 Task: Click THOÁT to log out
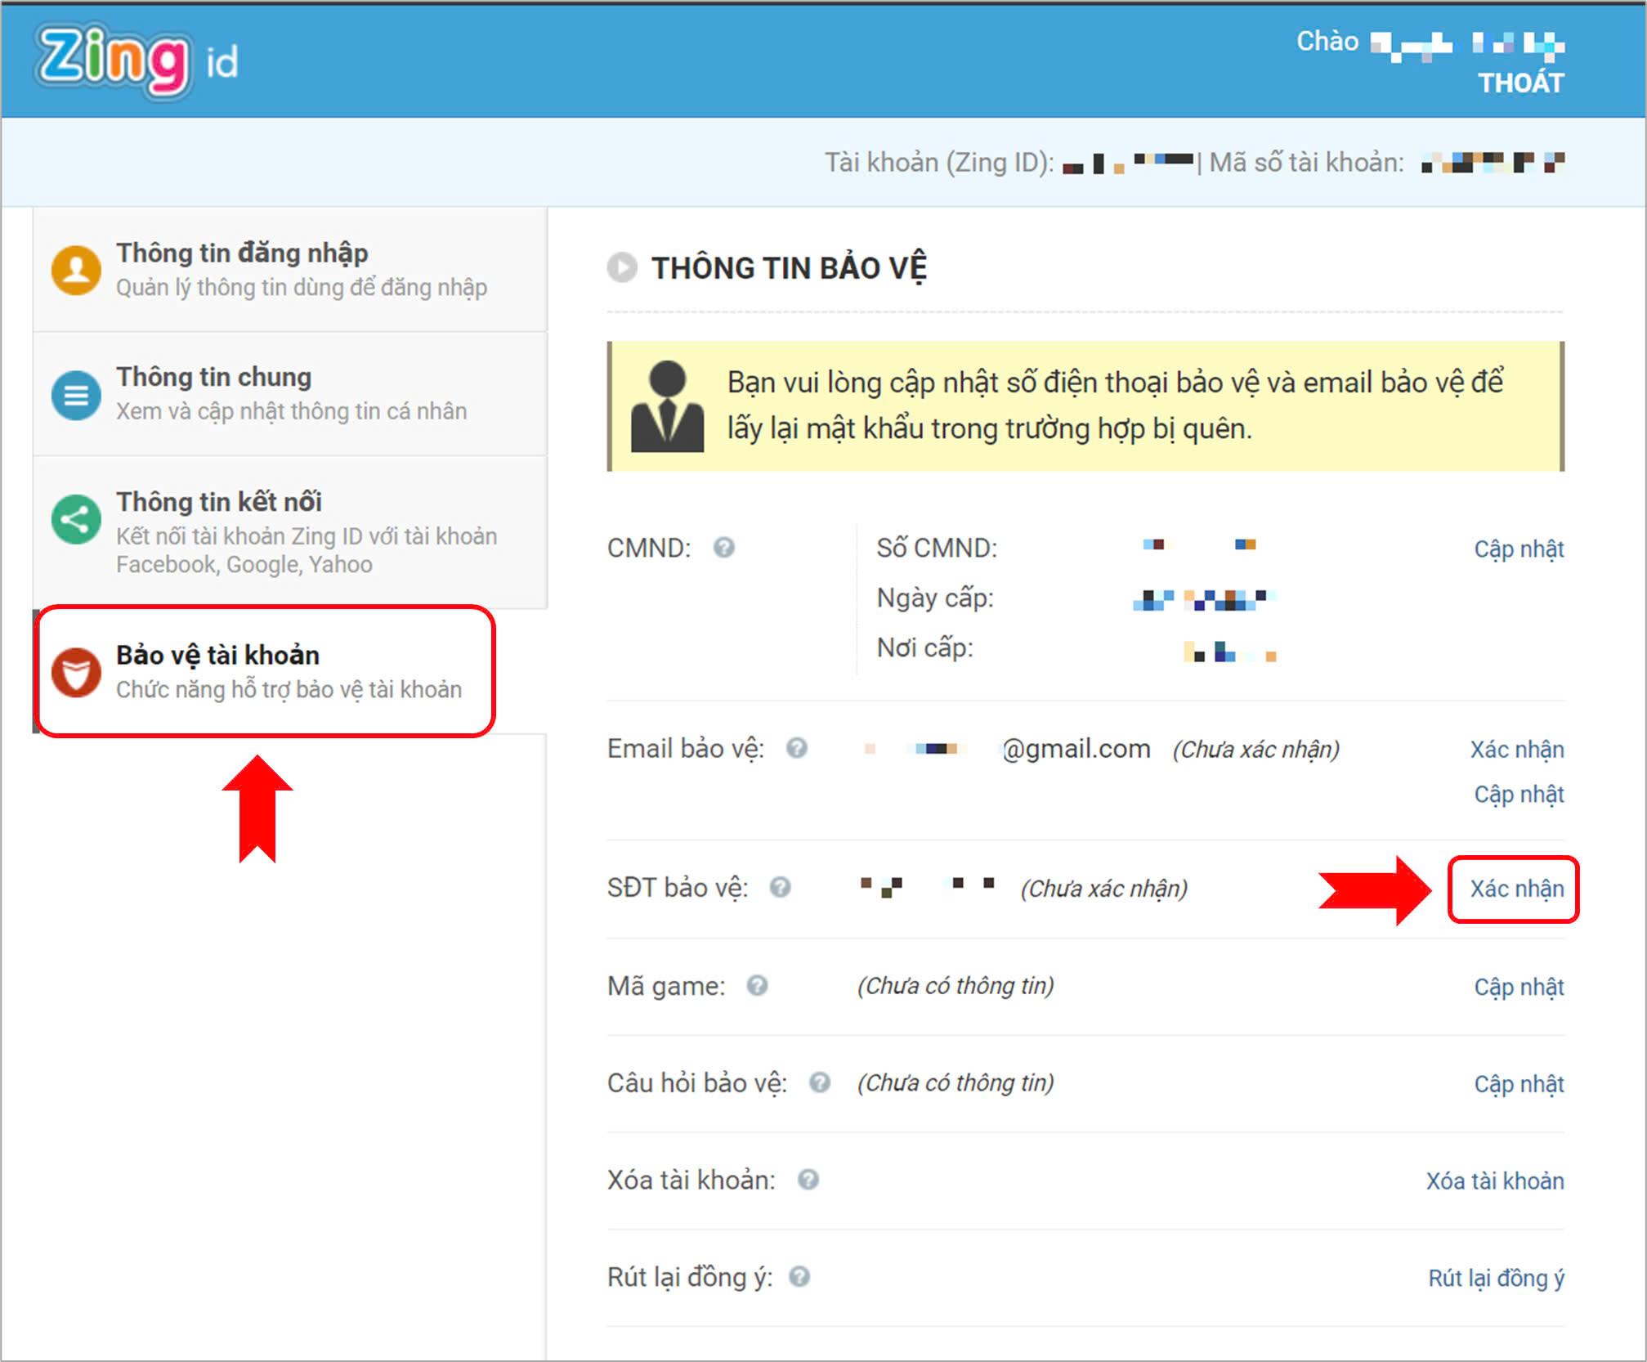[1520, 83]
